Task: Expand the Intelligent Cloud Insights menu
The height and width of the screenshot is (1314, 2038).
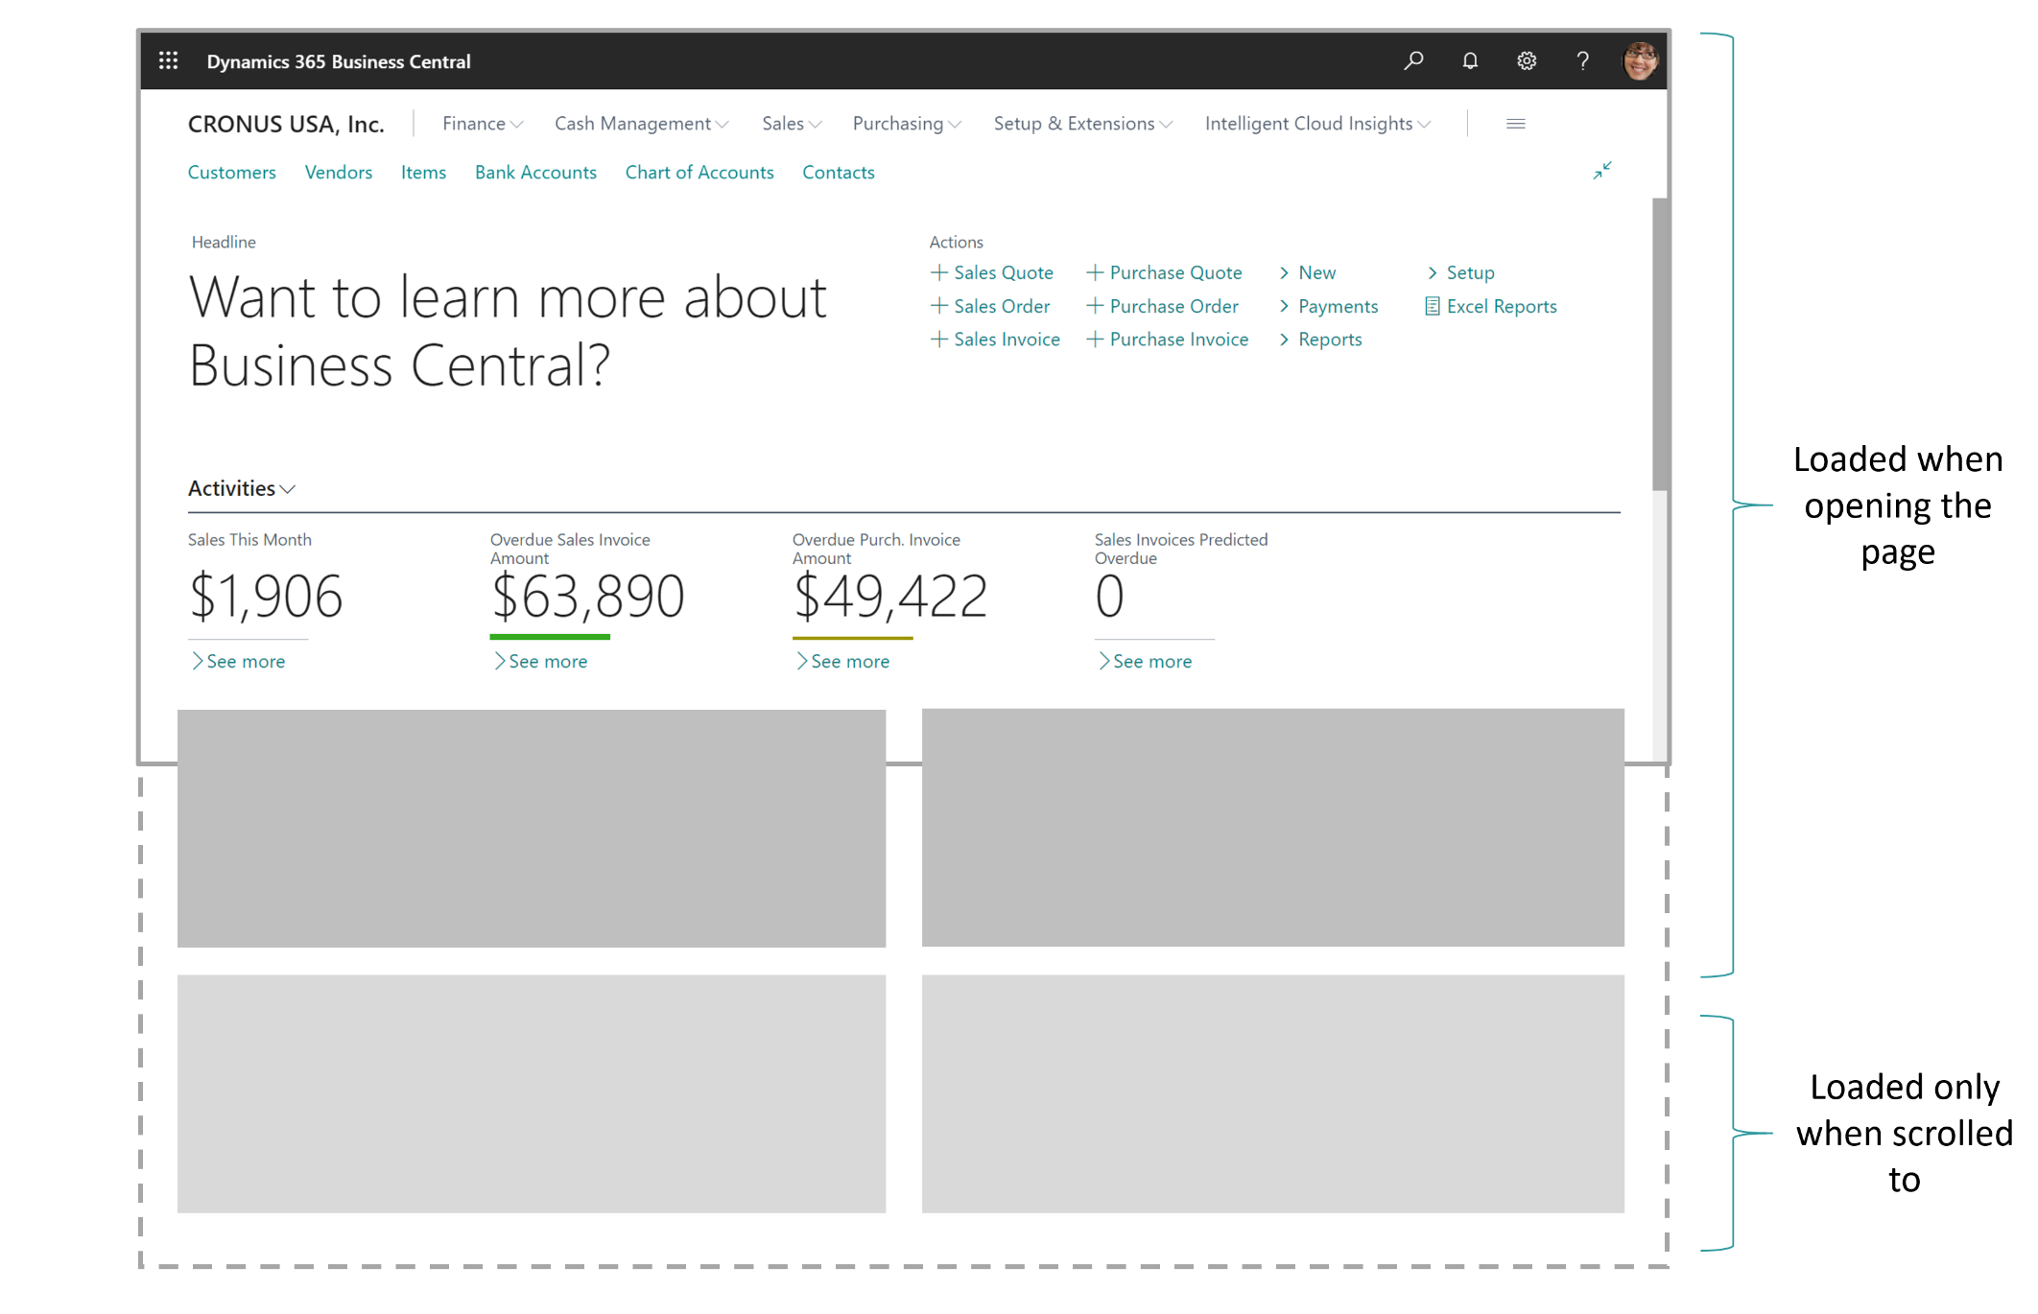Action: point(1314,123)
